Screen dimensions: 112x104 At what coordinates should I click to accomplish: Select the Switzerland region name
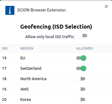click(31, 68)
